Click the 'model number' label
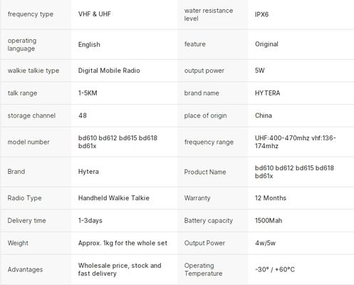This screenshot has height=285, width=354. (28, 142)
